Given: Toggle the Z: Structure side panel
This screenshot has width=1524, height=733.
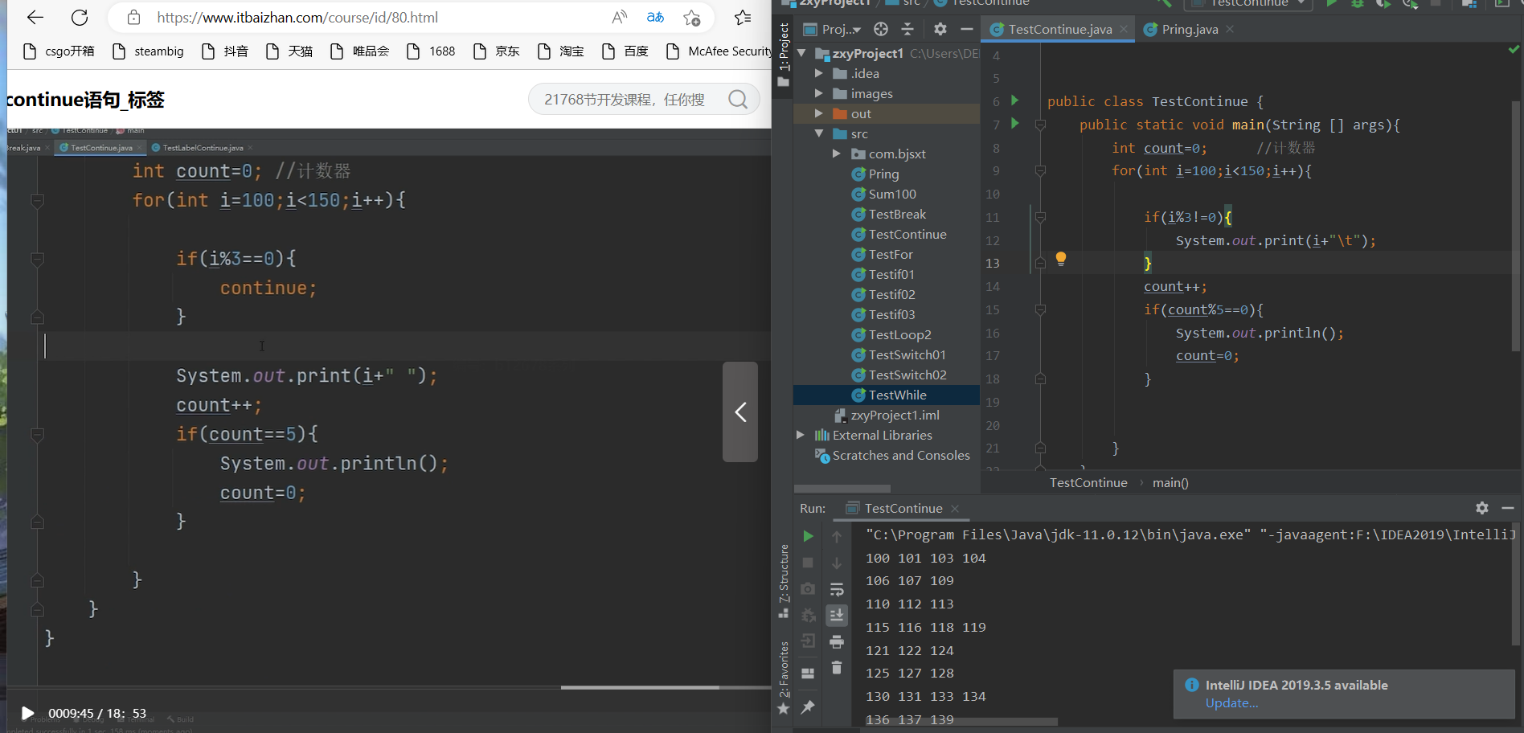Looking at the screenshot, I should pos(784,580).
